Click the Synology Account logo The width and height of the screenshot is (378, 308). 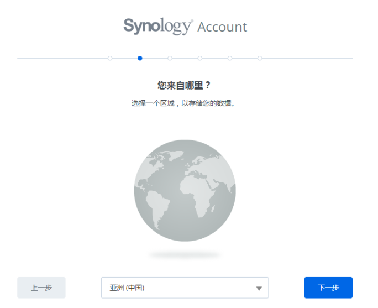(185, 26)
